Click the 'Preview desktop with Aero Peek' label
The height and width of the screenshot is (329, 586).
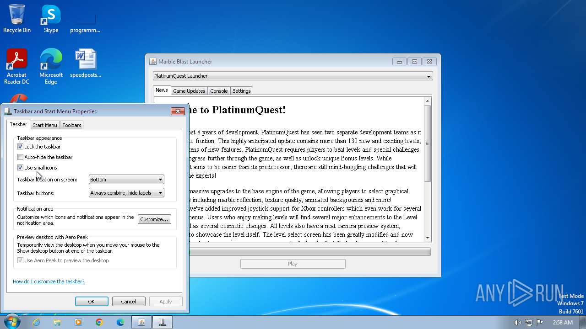coord(52,237)
